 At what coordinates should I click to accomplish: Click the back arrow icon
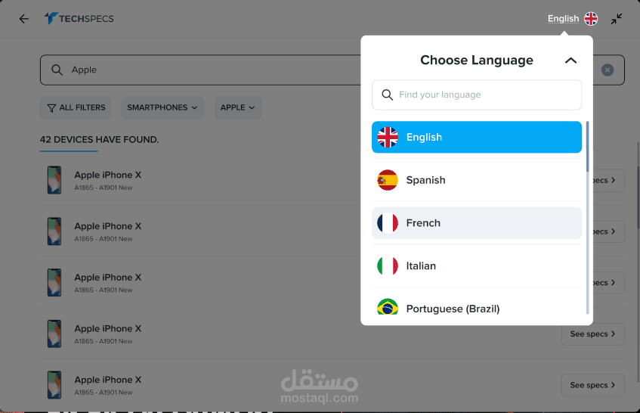pos(24,19)
